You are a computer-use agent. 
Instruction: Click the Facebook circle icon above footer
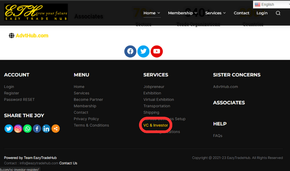pos(130,52)
